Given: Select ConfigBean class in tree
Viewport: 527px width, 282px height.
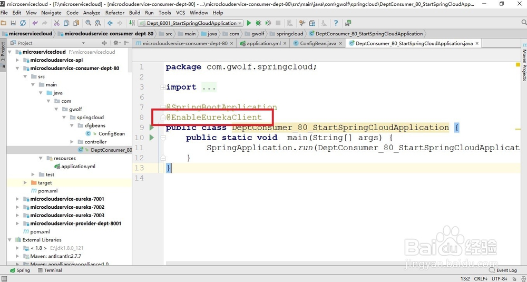Looking at the screenshot, I should (112, 134).
